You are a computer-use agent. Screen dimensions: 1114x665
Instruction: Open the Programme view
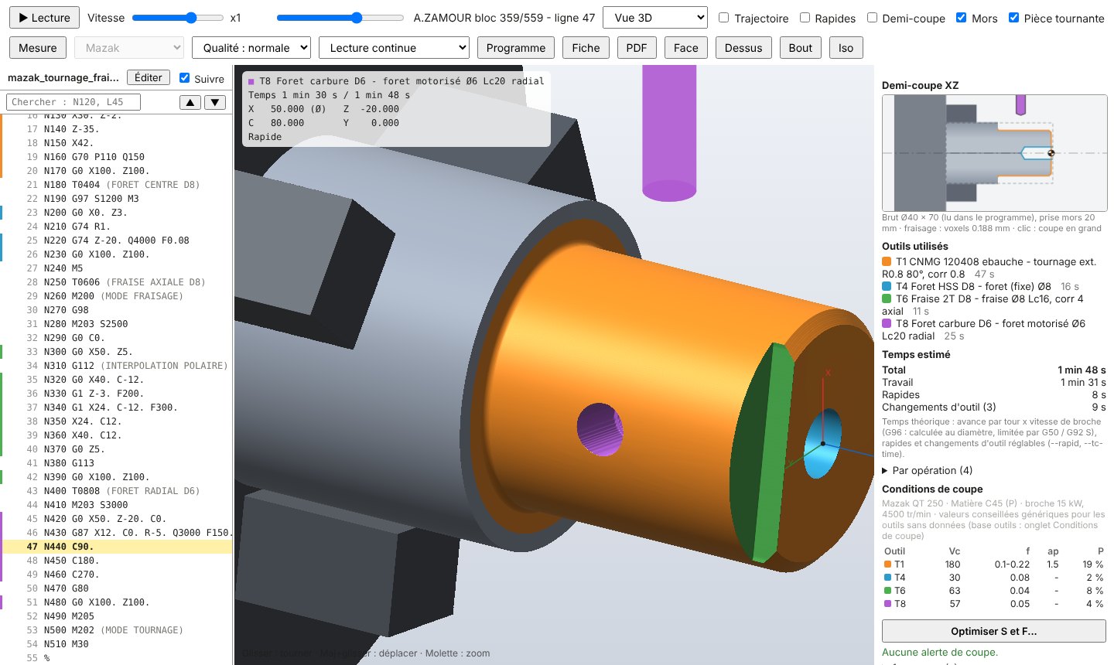pyautogui.click(x=516, y=48)
